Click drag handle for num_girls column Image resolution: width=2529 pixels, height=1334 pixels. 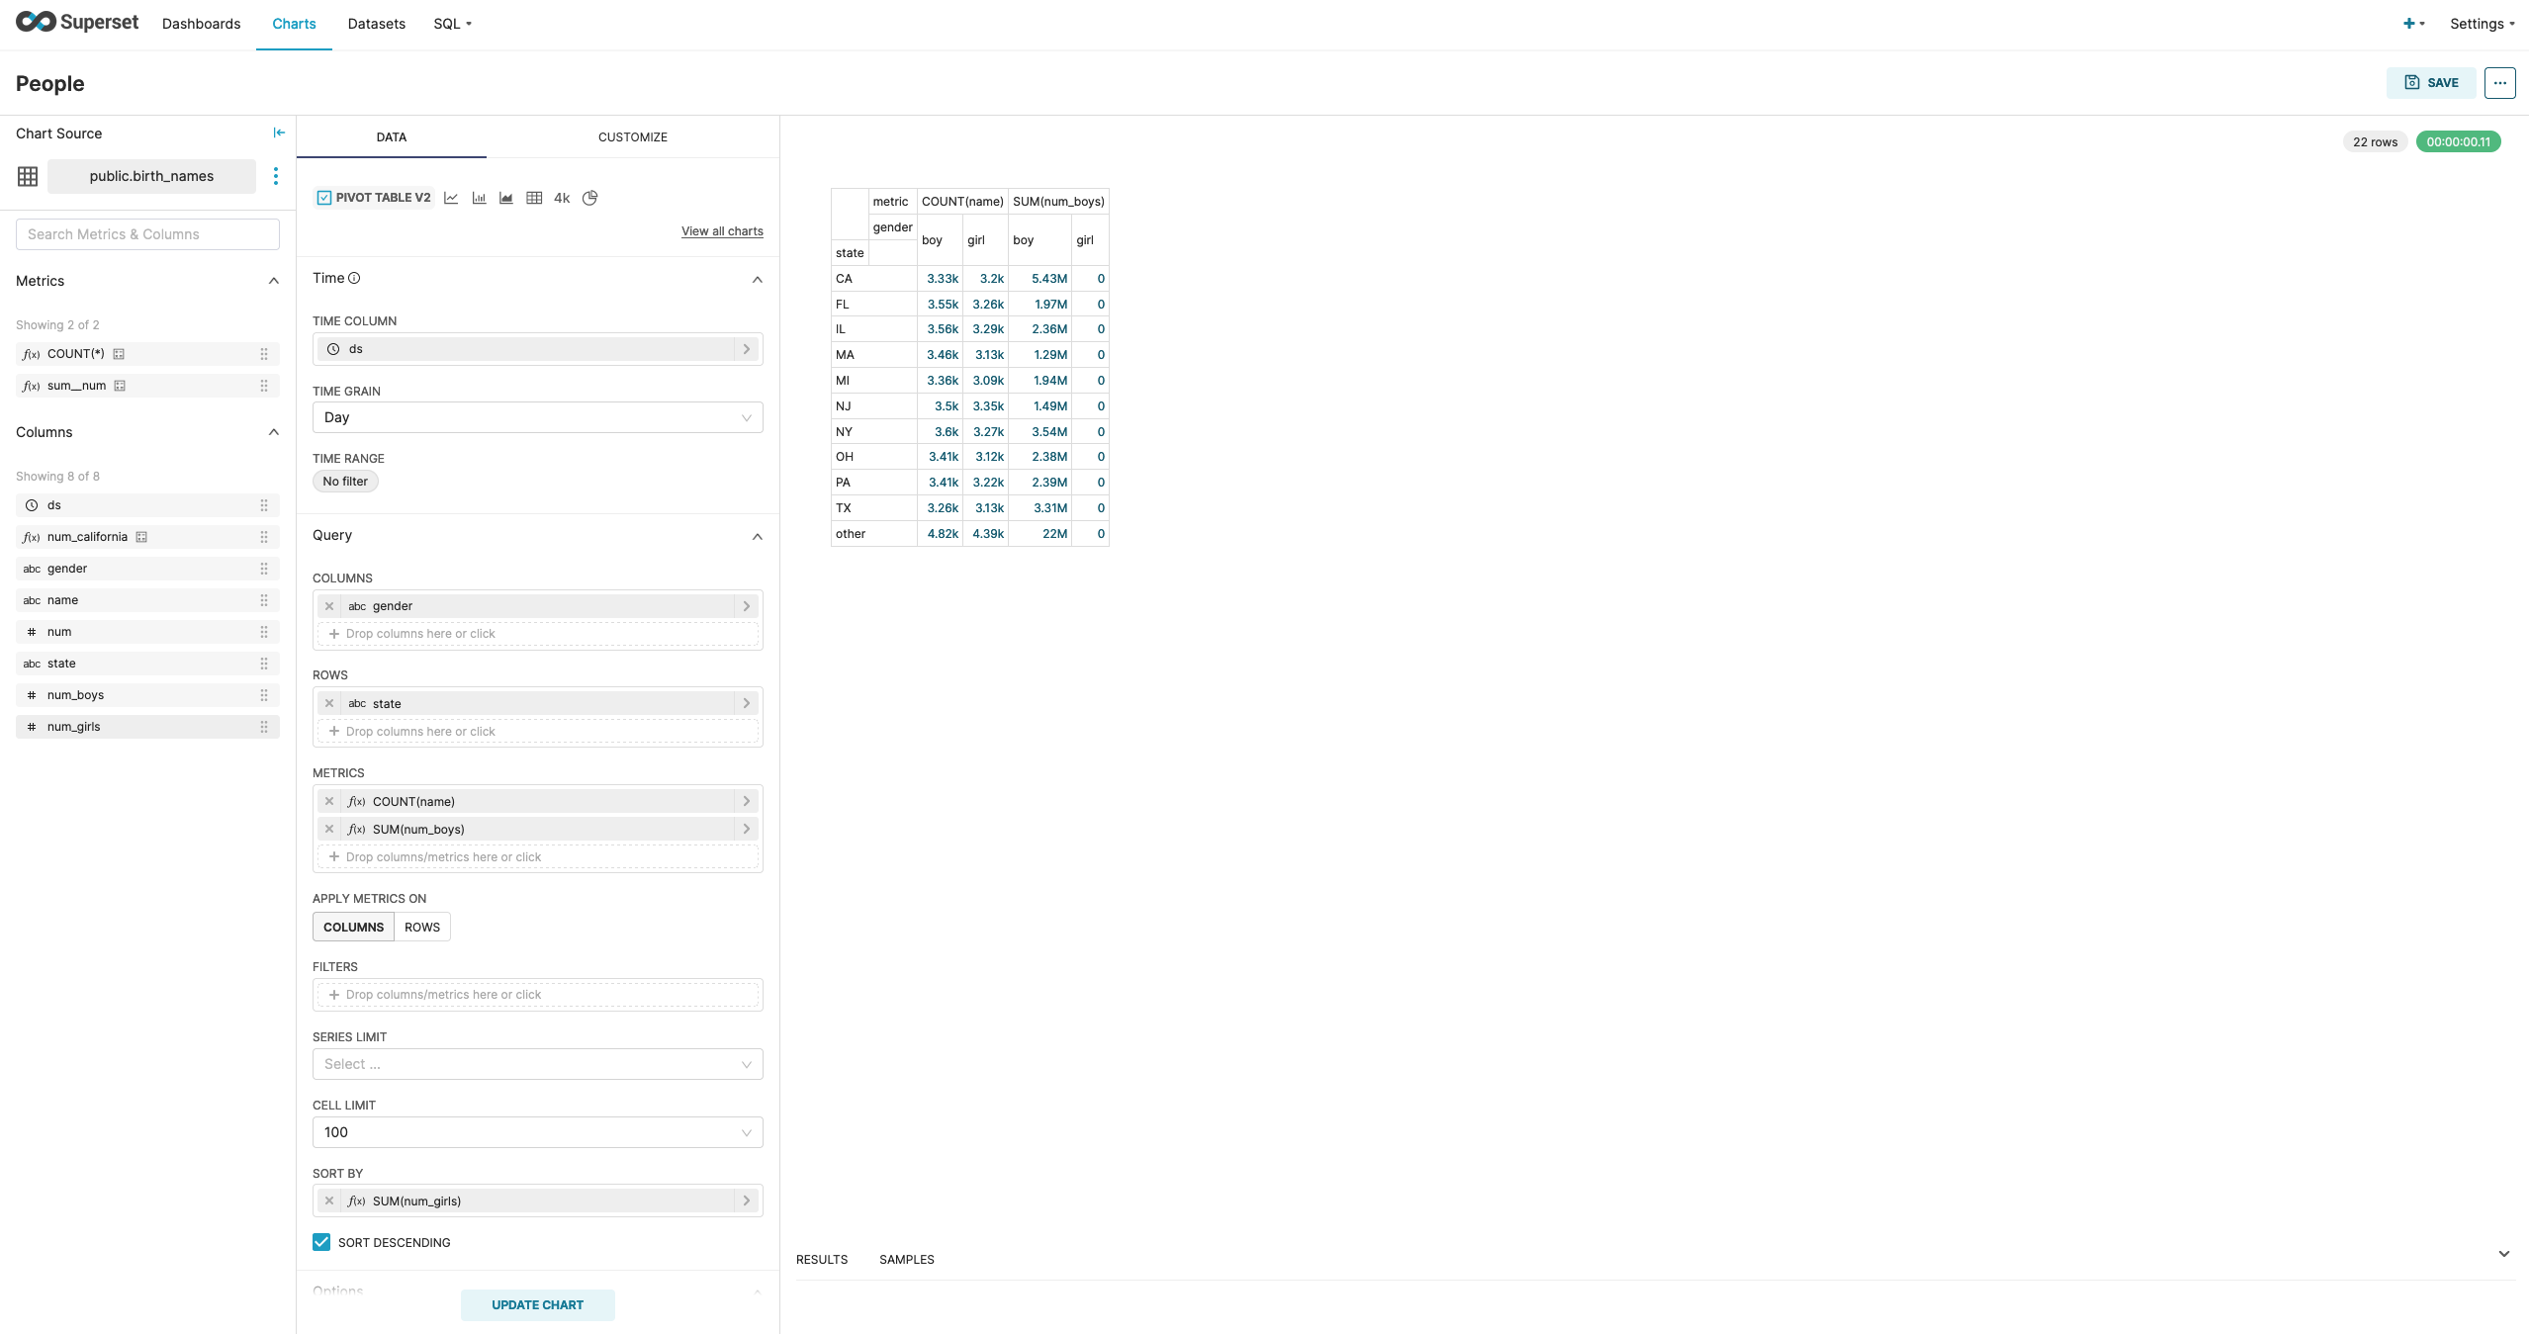tap(264, 727)
